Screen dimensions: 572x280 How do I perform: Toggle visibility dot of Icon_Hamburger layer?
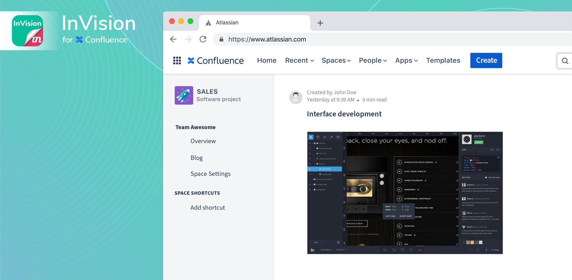pyautogui.click(x=310, y=148)
